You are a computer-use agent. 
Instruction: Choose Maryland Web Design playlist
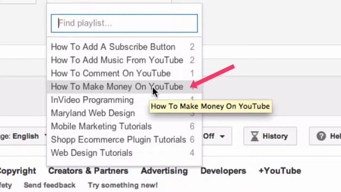pyautogui.click(x=124, y=113)
